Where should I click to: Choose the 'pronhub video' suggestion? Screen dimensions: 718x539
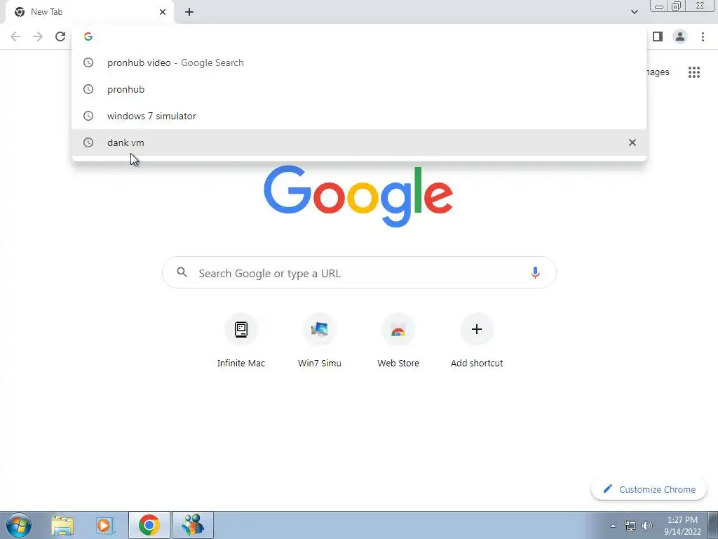click(359, 62)
